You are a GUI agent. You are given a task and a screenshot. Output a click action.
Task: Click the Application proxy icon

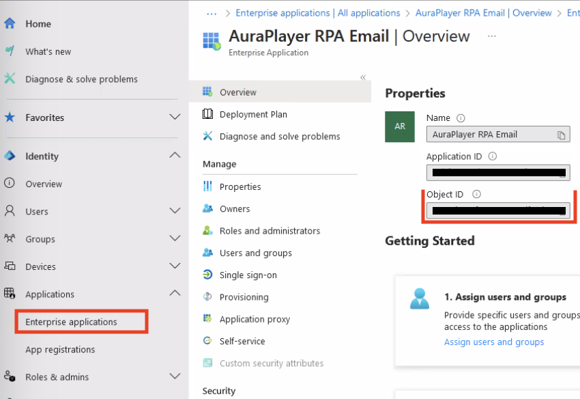click(x=207, y=318)
